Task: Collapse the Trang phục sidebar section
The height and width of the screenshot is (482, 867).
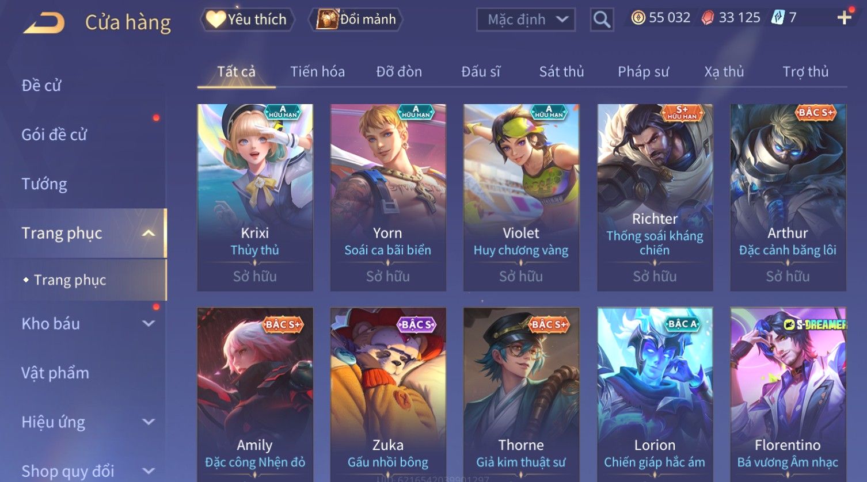Action: point(149,233)
